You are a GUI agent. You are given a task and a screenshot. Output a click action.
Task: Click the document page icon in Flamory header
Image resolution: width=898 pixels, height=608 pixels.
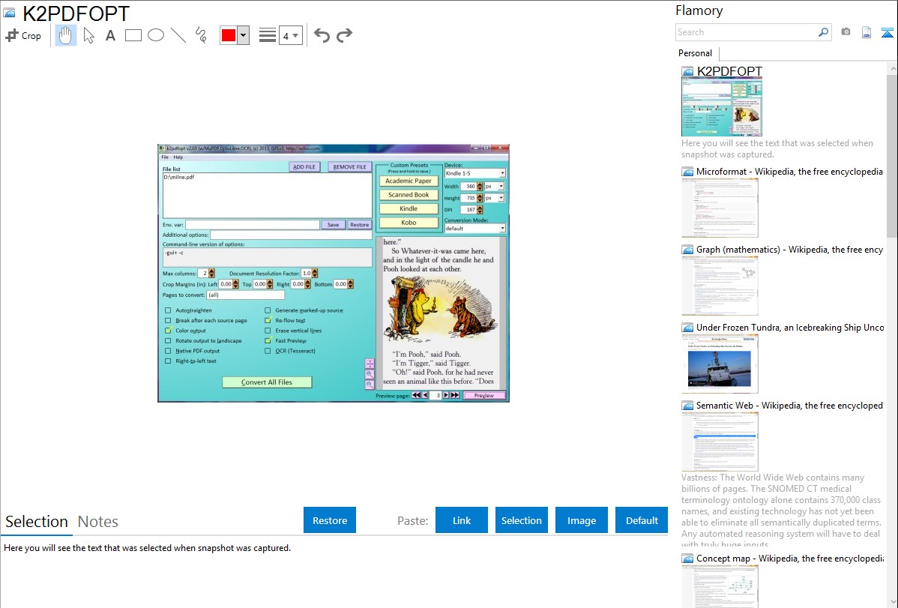coord(867,32)
